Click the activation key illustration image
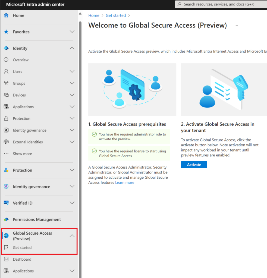267x278 pixels. click(x=224, y=90)
